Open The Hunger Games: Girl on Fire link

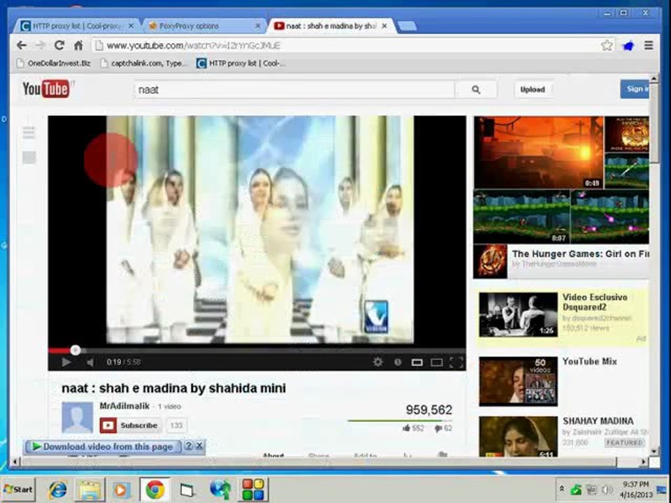[x=580, y=254]
